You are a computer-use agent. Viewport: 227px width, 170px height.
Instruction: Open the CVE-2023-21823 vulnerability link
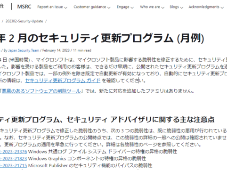tap(13, 158)
